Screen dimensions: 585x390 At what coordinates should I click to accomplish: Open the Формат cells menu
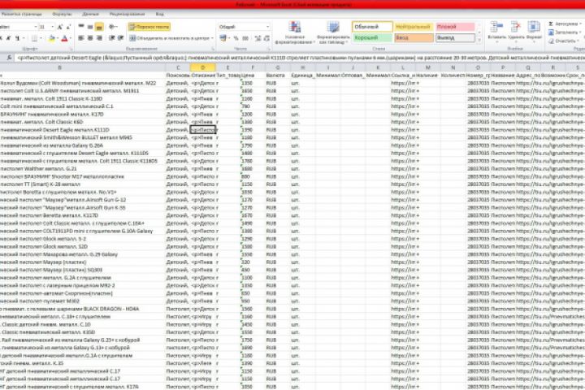pos(534,31)
